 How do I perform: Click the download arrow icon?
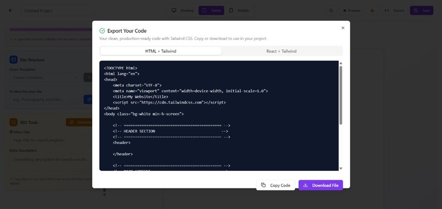305,185
